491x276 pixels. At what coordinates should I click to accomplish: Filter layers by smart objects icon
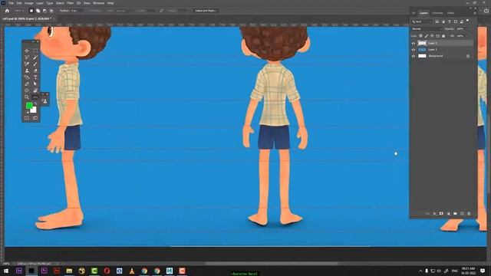462,21
